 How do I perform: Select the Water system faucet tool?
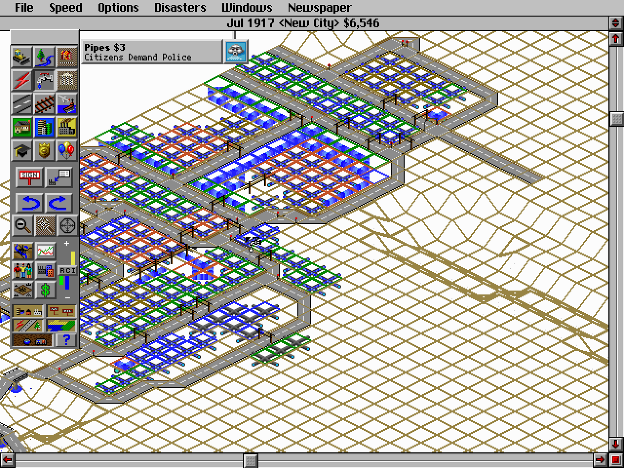coord(45,80)
